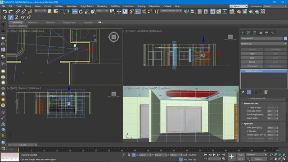The width and height of the screenshot is (288, 162).
Task: Collapse the Sensor & Lens rollout
Action: tap(251, 103)
